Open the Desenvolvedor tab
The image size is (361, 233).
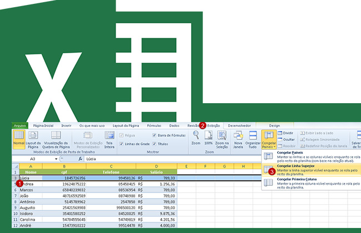point(239,125)
